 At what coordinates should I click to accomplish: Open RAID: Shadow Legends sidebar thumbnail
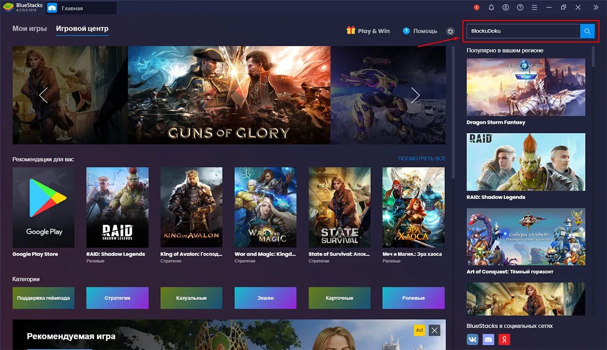coord(526,162)
